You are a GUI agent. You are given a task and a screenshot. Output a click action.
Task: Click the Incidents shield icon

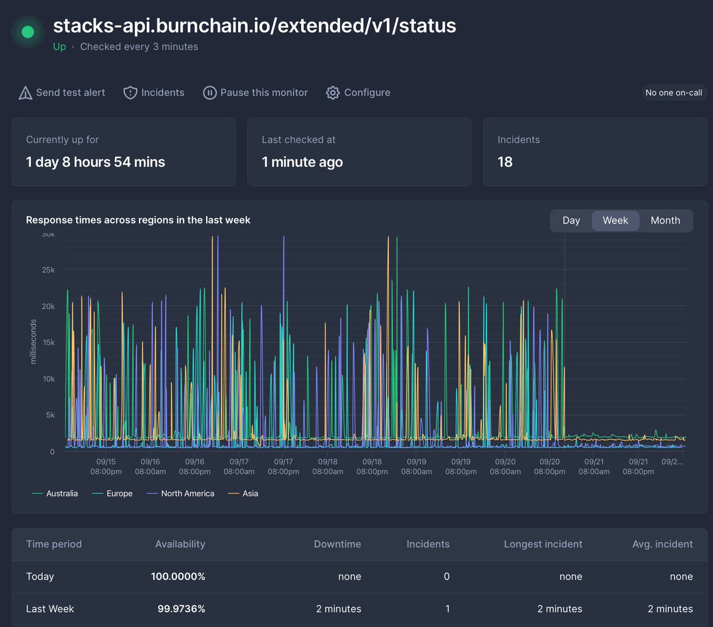[x=130, y=93]
